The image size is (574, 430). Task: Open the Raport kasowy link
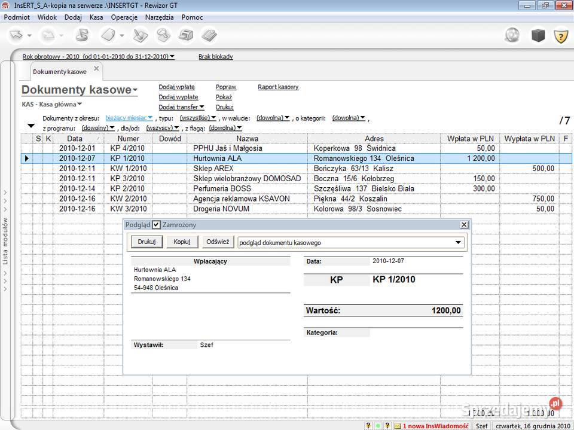point(278,86)
